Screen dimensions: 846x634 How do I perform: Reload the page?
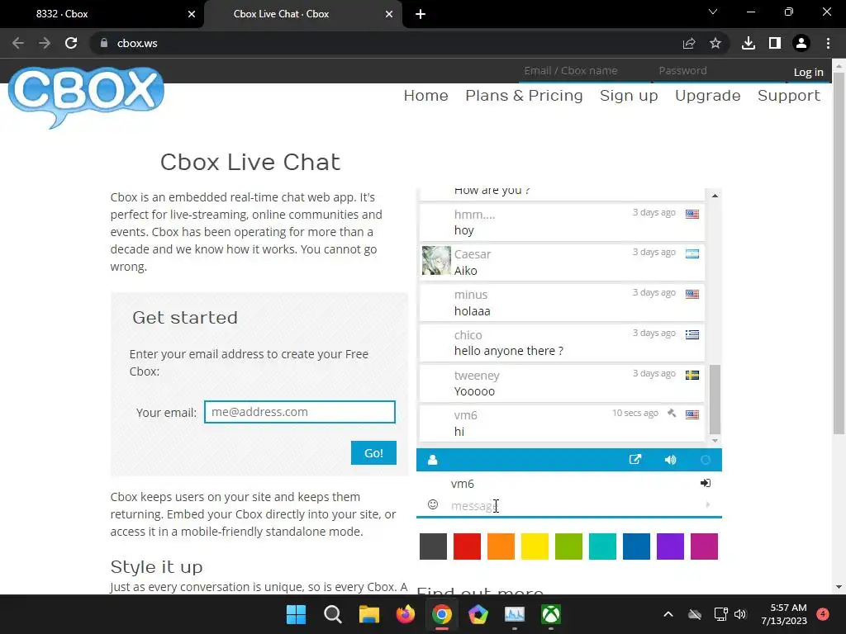pos(71,43)
